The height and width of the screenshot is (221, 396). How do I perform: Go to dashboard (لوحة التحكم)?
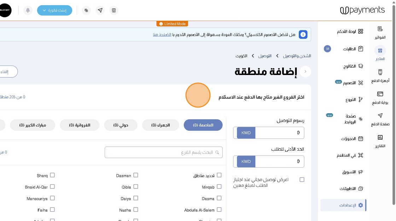(350, 31)
